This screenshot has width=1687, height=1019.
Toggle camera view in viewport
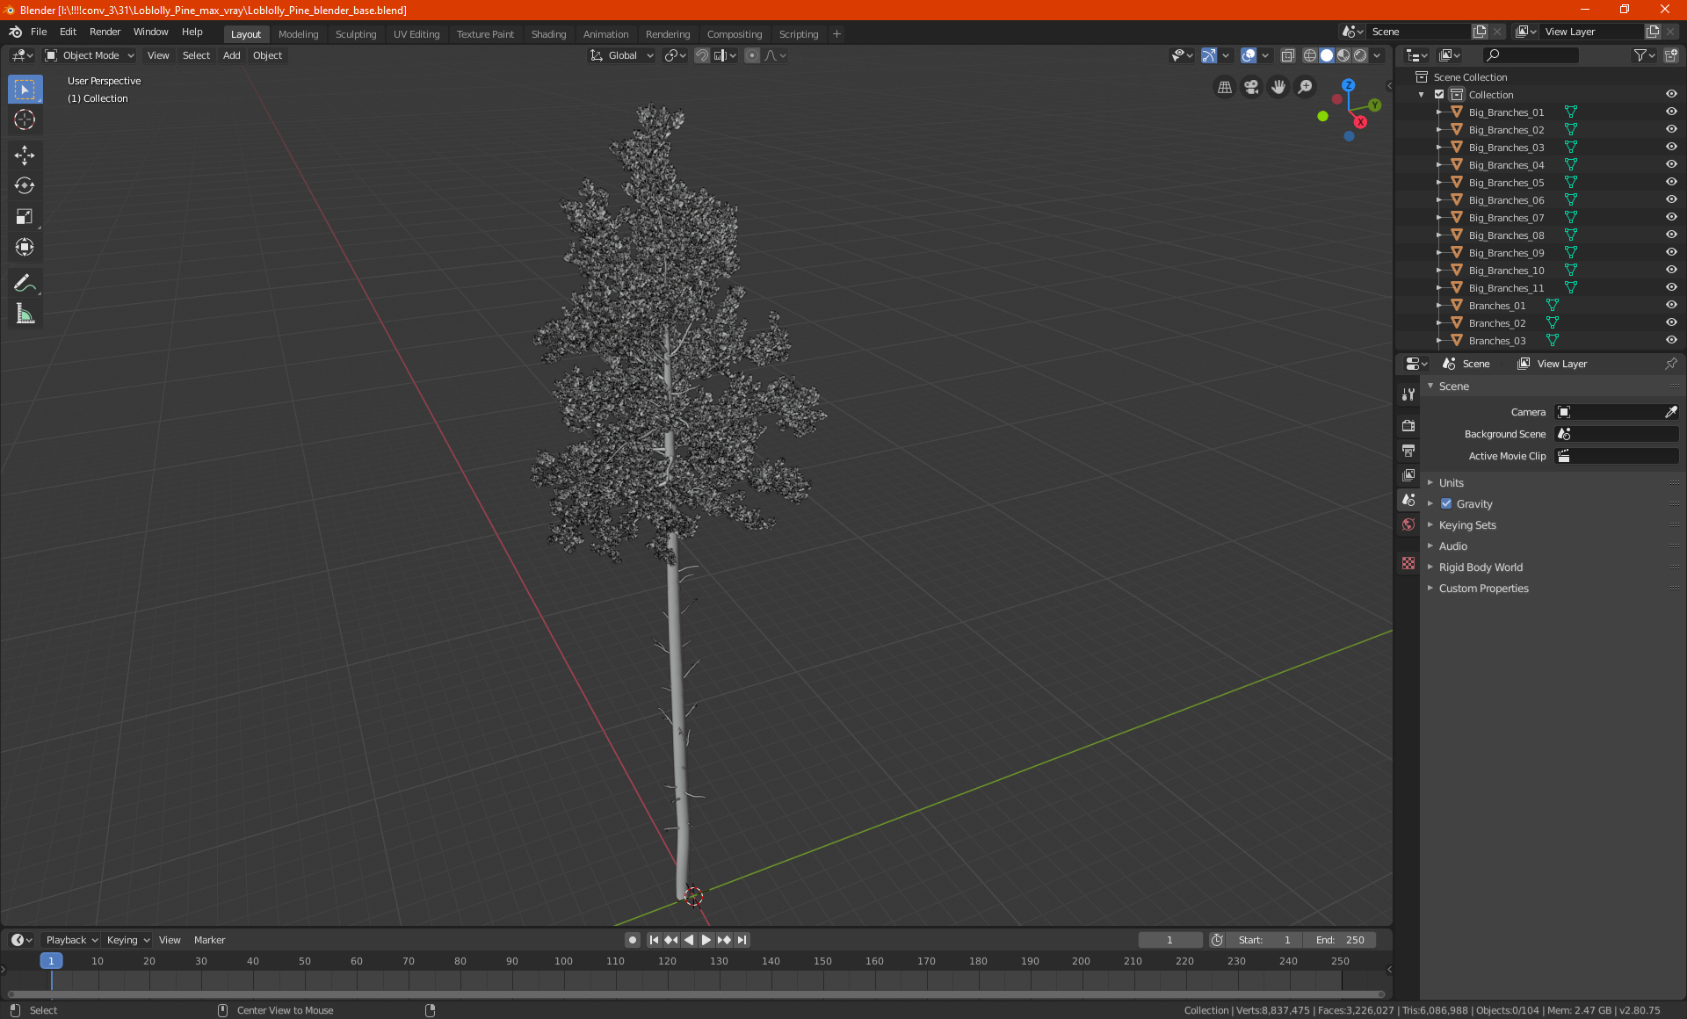point(1251,87)
